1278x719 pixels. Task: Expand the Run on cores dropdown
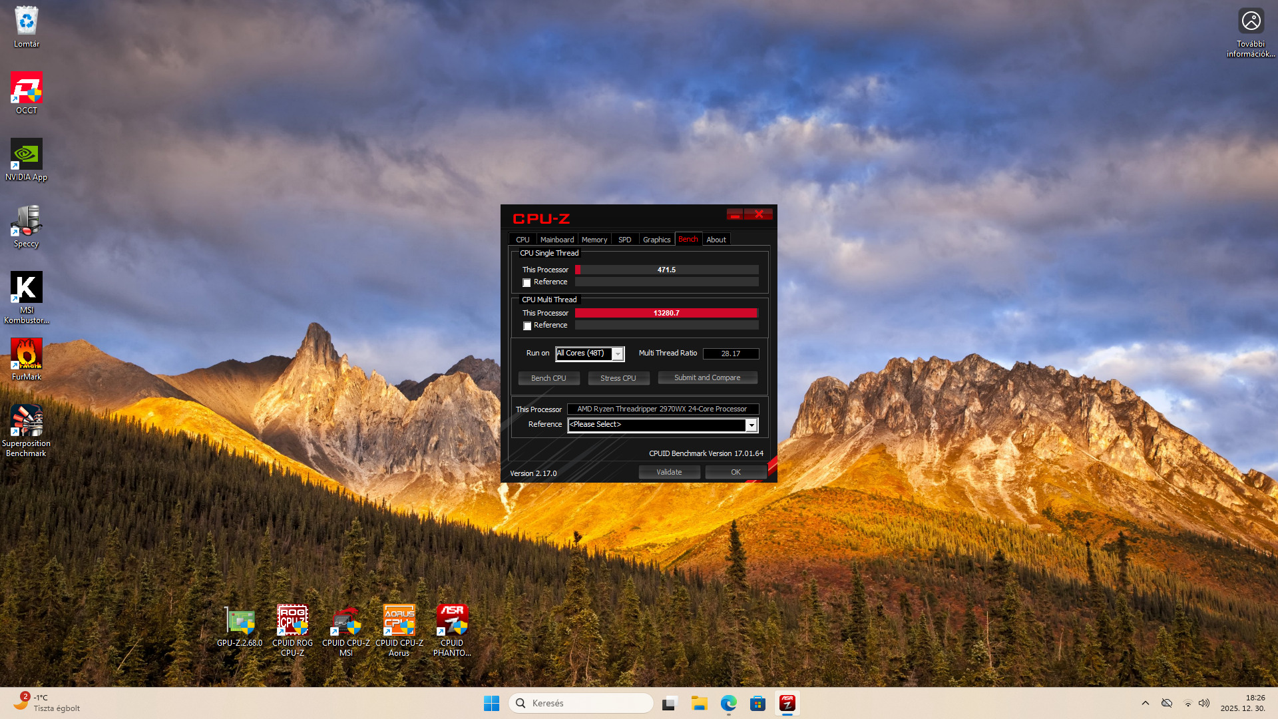[618, 354]
